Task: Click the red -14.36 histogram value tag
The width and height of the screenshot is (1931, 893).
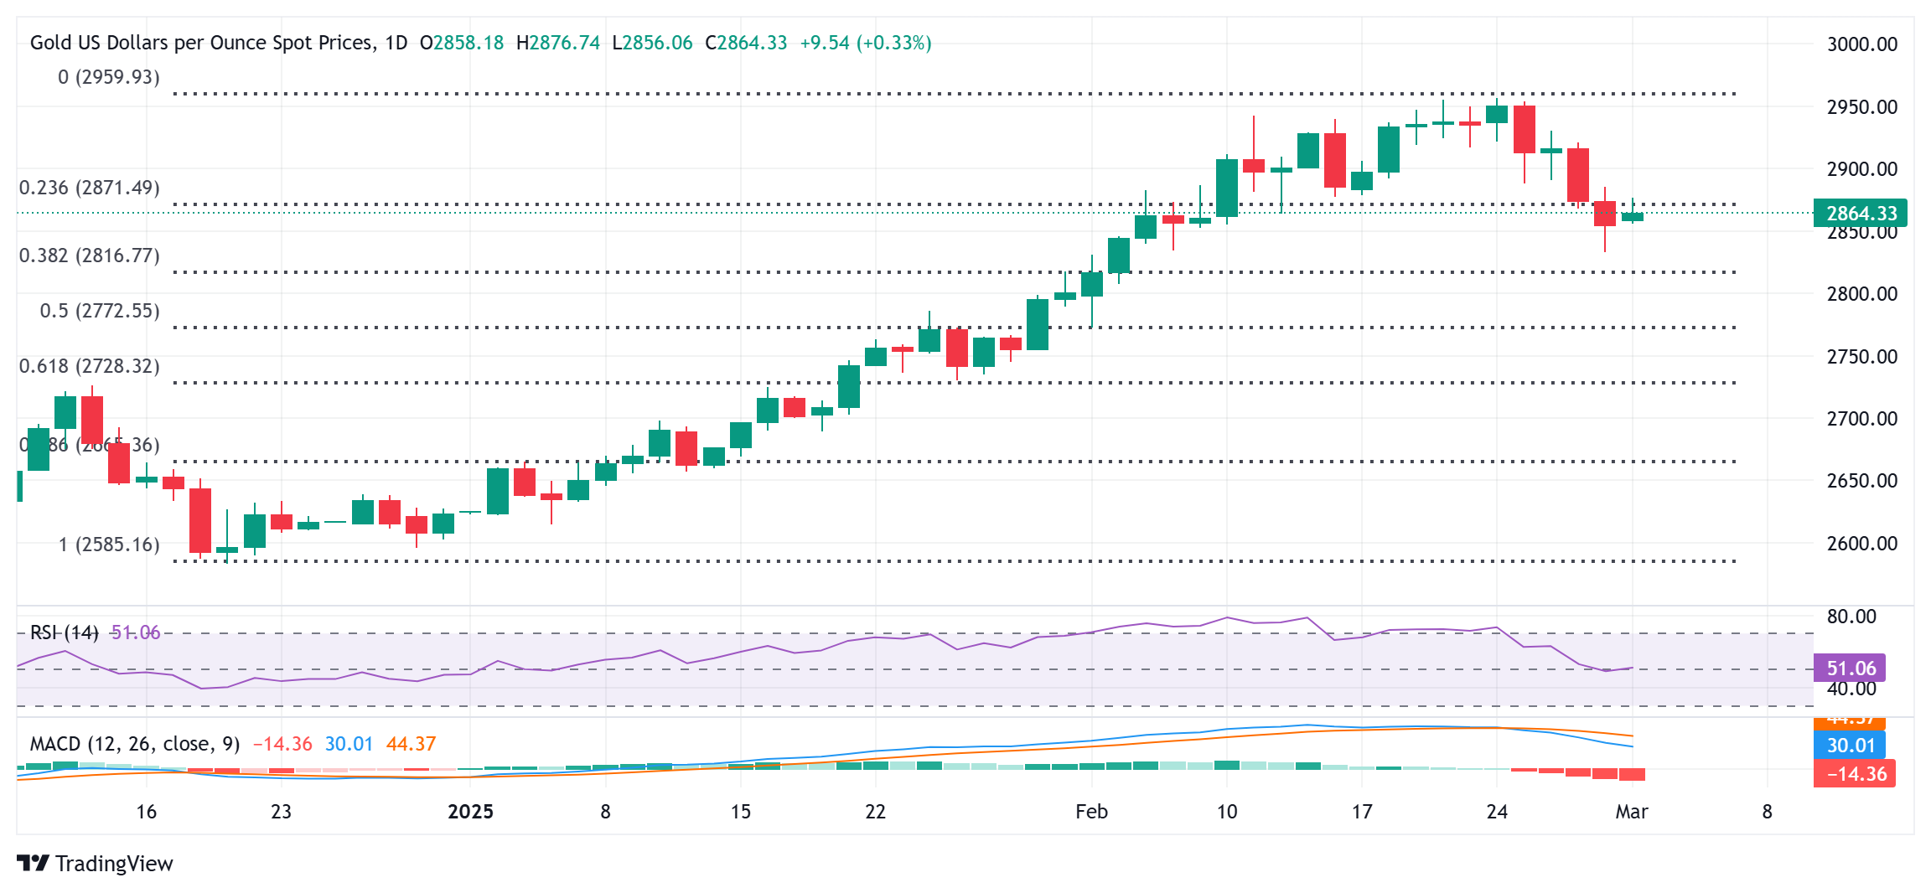Action: tap(1855, 773)
